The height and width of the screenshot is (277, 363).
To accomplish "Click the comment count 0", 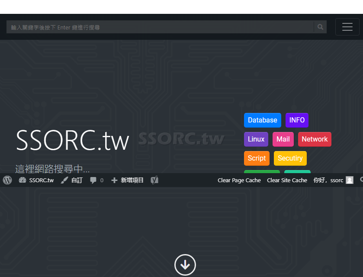I will pos(102,180).
